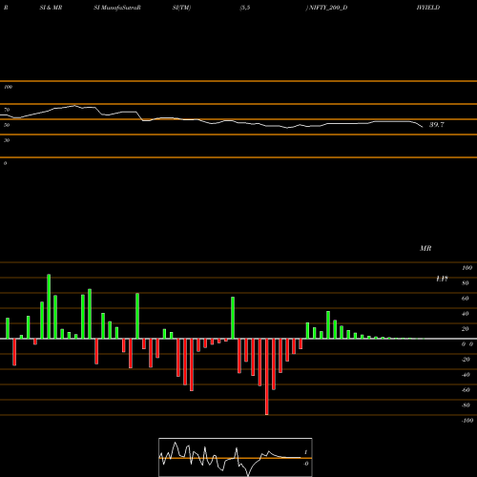Click the '(5,5' parameter text
The height and width of the screenshot is (477, 477).
pos(245,8)
